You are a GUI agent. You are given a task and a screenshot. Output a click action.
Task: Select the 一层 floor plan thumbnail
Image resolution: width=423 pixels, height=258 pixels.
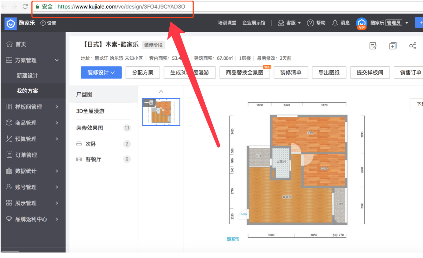[x=161, y=112]
